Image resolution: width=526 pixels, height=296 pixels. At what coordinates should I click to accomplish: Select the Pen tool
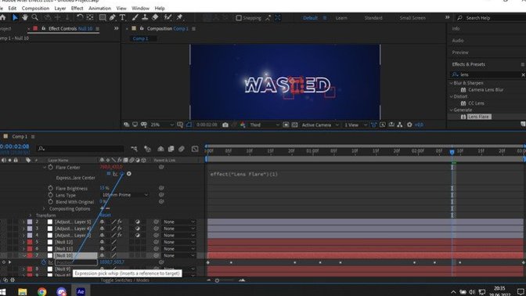(113, 17)
